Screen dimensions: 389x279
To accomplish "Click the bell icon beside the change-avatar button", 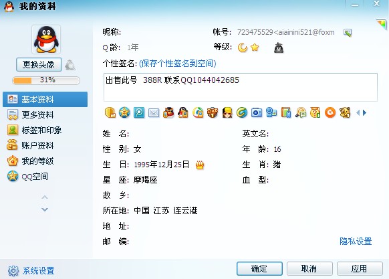I will 70,65.
